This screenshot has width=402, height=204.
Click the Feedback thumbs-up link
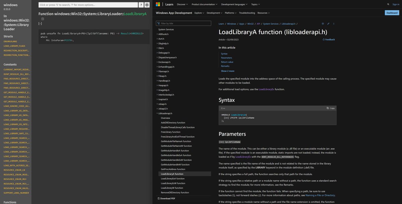329,39
